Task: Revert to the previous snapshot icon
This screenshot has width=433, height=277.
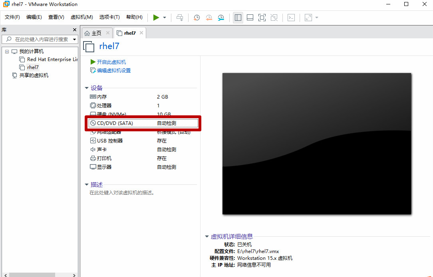Action: [x=209, y=18]
